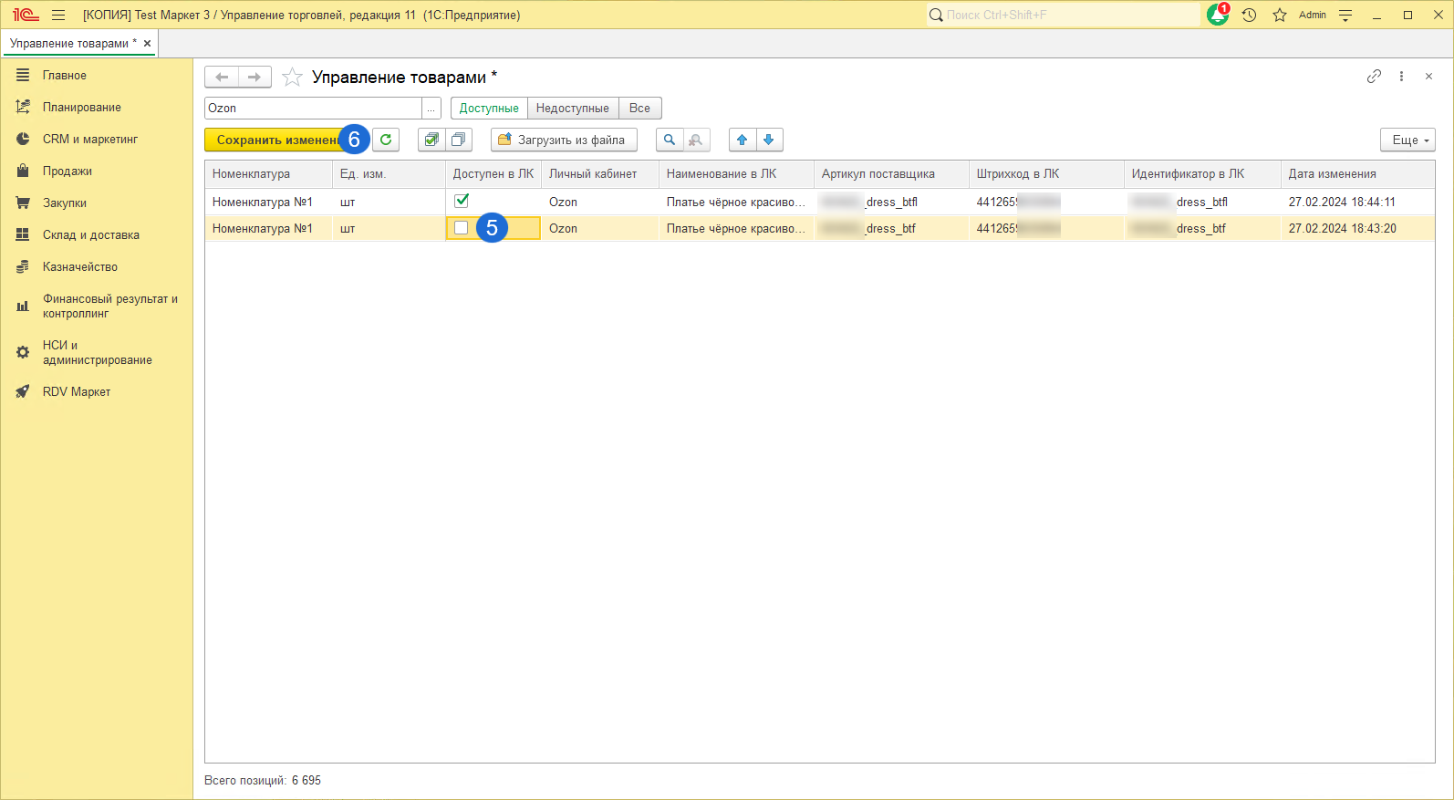Viewport: 1454px width, 800px height.
Task: Move row down with blue arrow
Action: [769, 140]
